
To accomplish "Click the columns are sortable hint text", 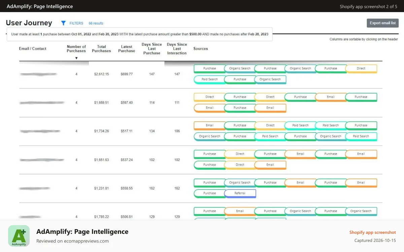I will point(364,39).
